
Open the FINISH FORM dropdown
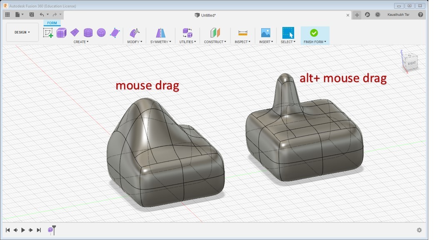(x=315, y=42)
